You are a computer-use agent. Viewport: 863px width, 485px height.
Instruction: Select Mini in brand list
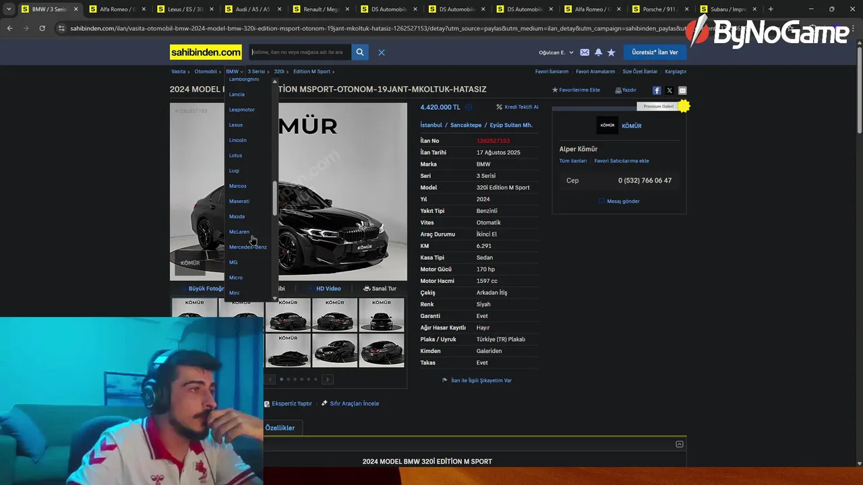(234, 293)
